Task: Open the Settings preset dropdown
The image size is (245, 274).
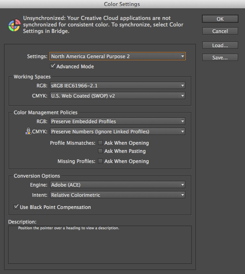Action: pos(117,56)
